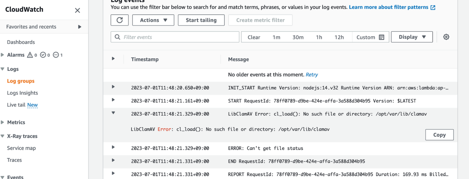This screenshot has height=179, width=469.
Task: Expand all rows via header arrow
Action: pyautogui.click(x=113, y=59)
